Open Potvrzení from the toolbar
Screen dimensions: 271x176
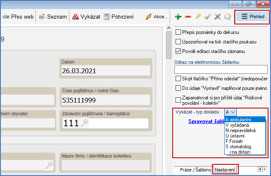click(119, 17)
